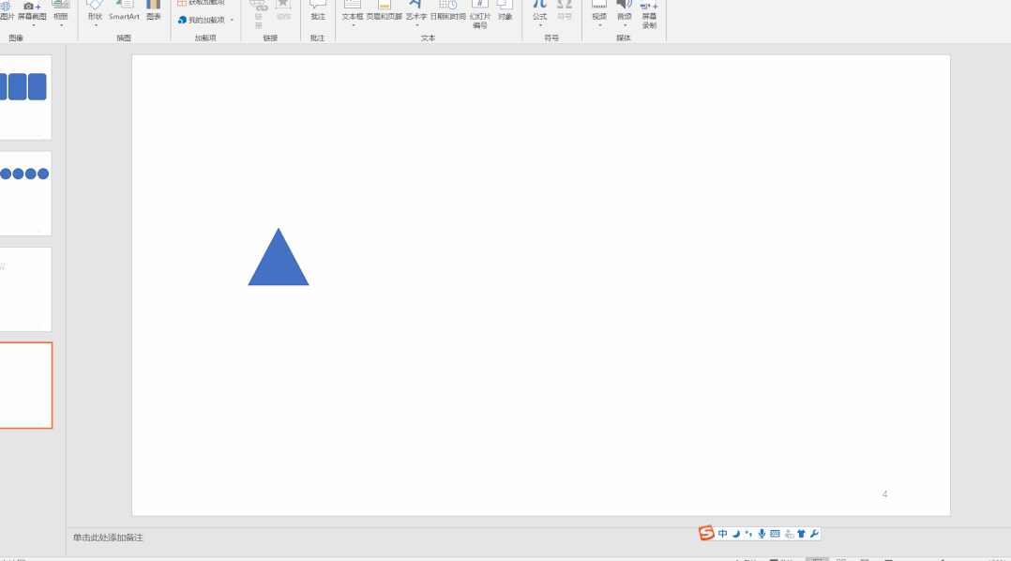Open 我的加载项 add-ins
This screenshot has width=1011, height=561.
[x=202, y=20]
